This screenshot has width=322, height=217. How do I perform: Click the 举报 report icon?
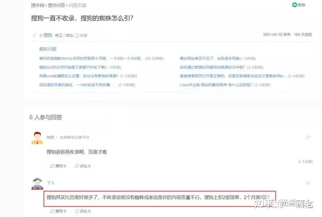(x=77, y=35)
